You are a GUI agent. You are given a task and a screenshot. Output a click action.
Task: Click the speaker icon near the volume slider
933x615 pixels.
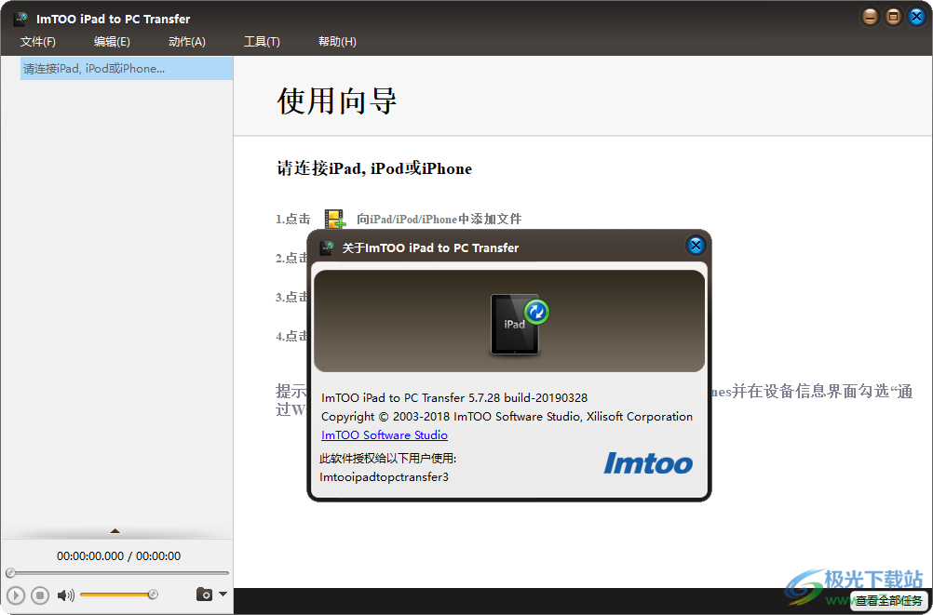65,594
